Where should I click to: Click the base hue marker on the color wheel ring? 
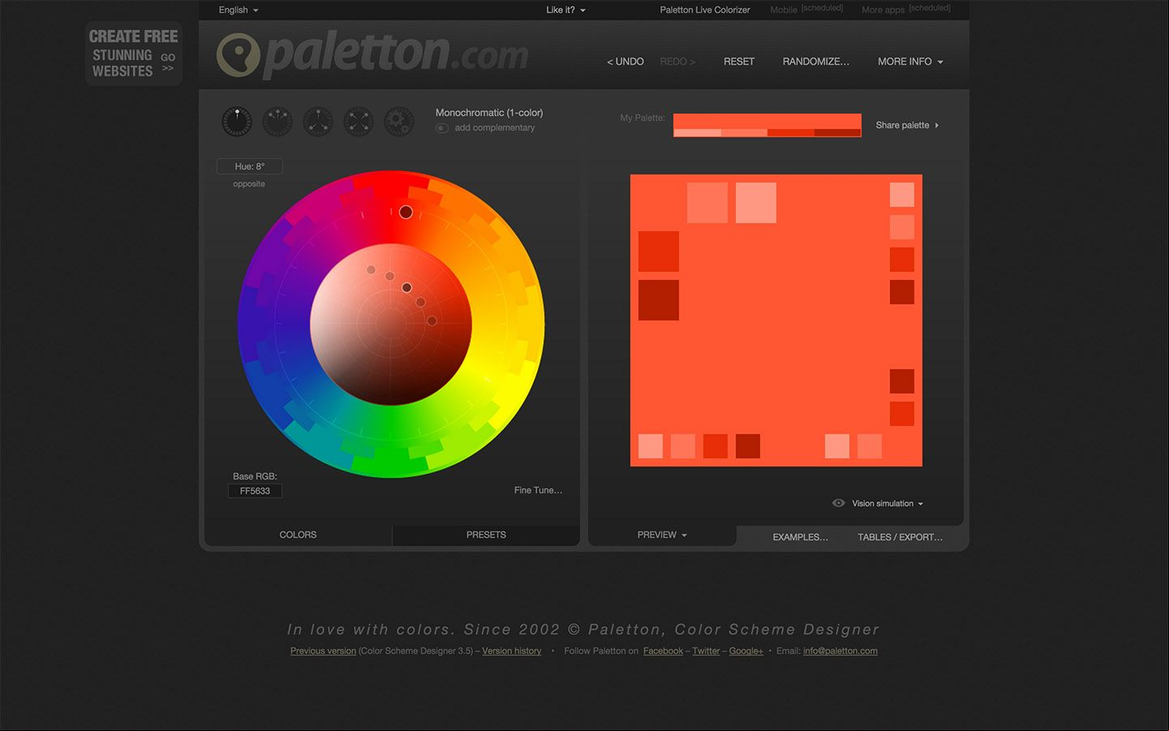pos(406,212)
